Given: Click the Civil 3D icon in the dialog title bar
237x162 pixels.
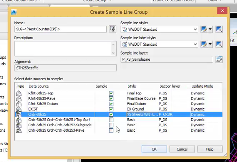Looking at the screenshot, I should click(x=14, y=12).
